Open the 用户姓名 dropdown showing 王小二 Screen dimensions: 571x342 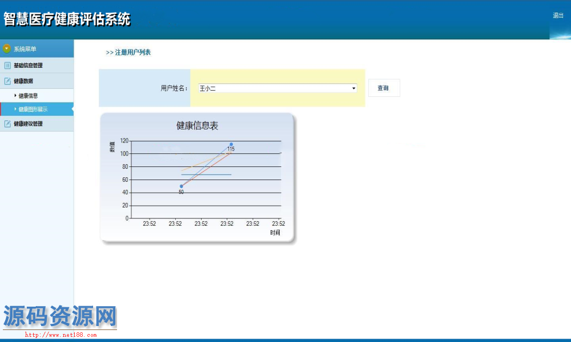coord(278,88)
